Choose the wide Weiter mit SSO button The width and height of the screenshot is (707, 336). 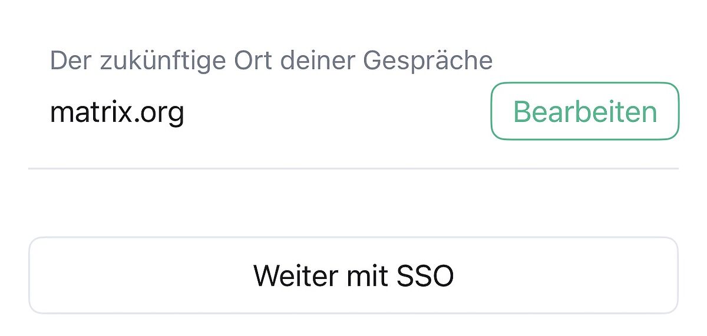pyautogui.click(x=353, y=275)
